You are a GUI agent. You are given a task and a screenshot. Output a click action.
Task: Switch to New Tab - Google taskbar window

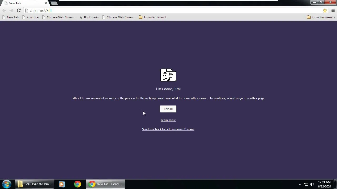click(x=105, y=184)
